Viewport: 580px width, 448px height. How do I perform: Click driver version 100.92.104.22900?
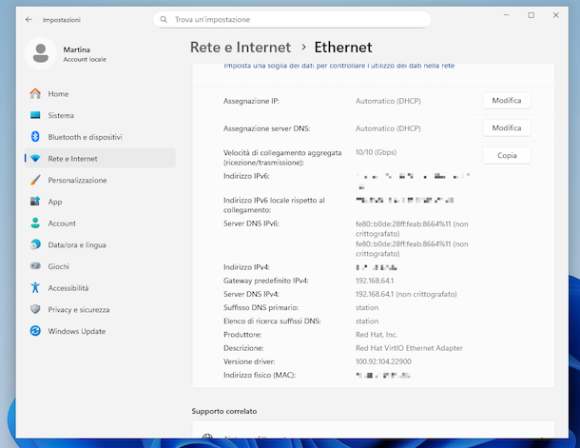(x=383, y=361)
